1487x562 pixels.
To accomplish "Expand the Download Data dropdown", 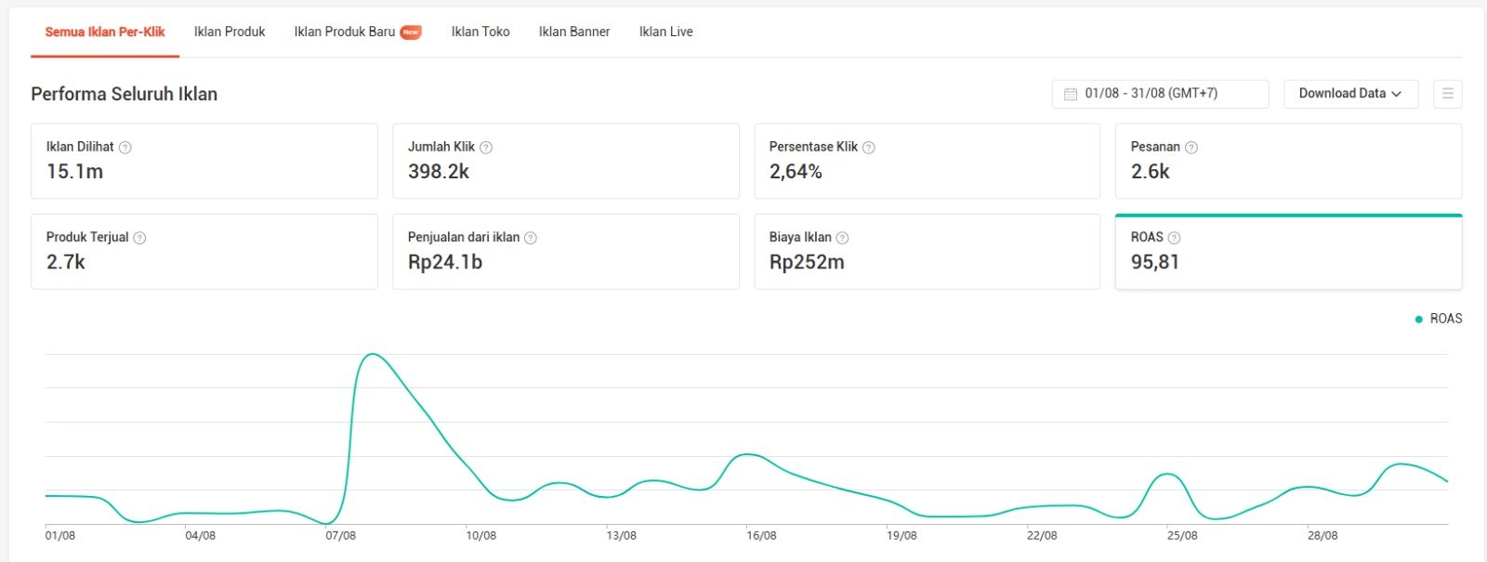I will [x=1350, y=94].
